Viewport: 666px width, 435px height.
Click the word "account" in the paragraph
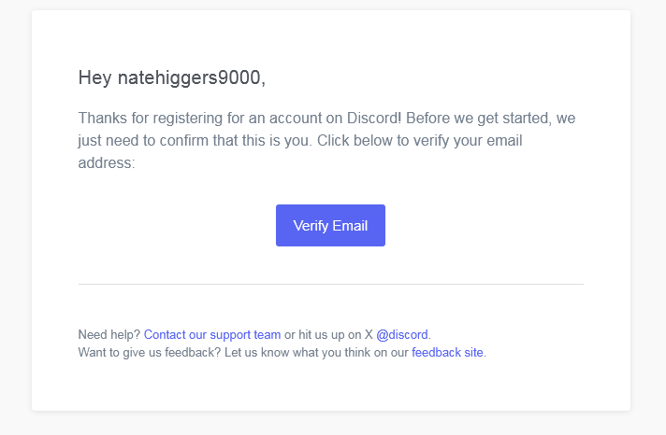click(x=295, y=119)
